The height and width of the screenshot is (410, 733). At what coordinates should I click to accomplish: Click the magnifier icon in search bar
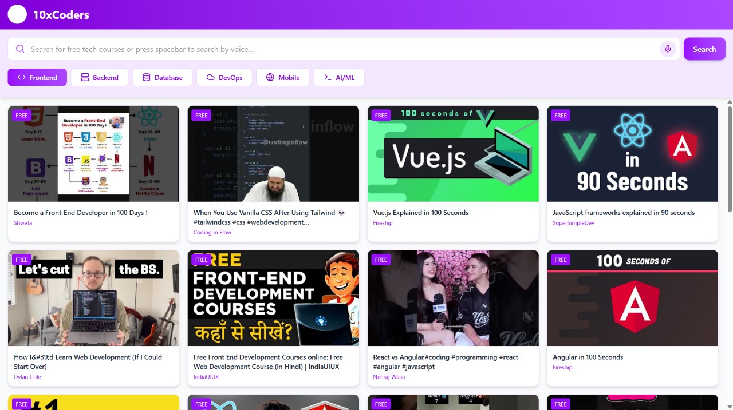(20, 49)
